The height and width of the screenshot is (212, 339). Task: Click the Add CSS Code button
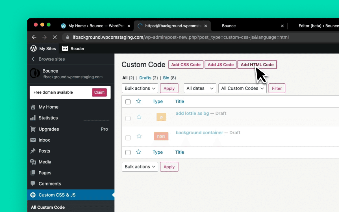point(186,64)
